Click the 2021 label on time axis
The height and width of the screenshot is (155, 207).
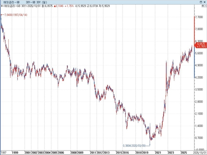[158, 153]
